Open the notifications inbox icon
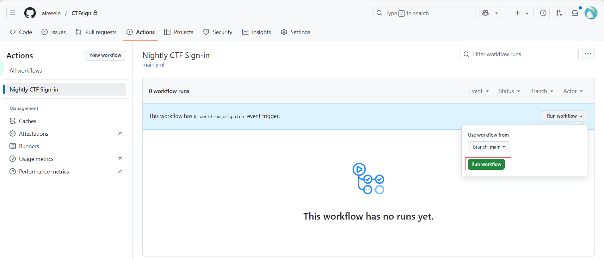Viewport: 604px width, 259px height. [575, 13]
